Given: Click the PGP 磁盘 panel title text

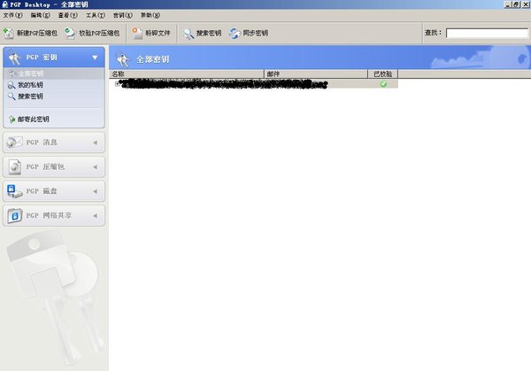Looking at the screenshot, I should (42, 191).
